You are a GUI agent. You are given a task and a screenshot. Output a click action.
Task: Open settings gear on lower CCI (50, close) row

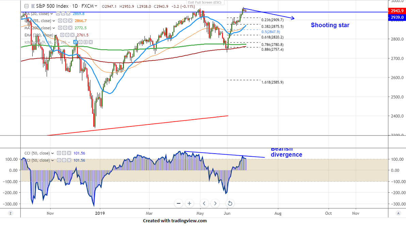64,160
